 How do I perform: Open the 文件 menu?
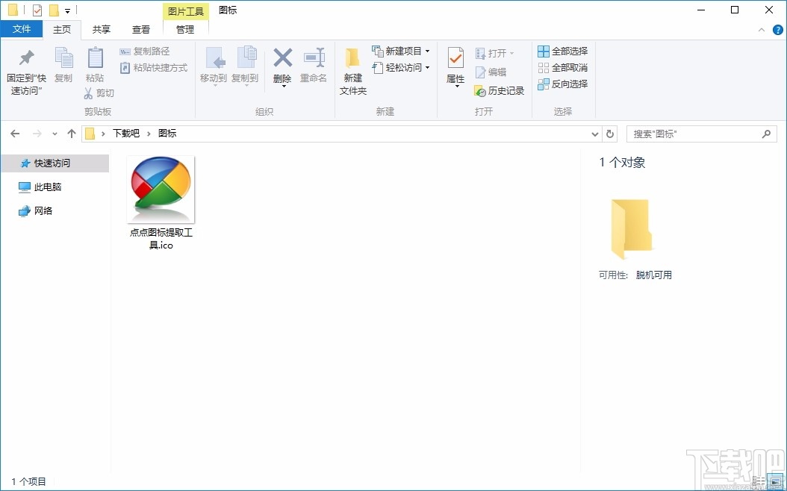[x=22, y=28]
